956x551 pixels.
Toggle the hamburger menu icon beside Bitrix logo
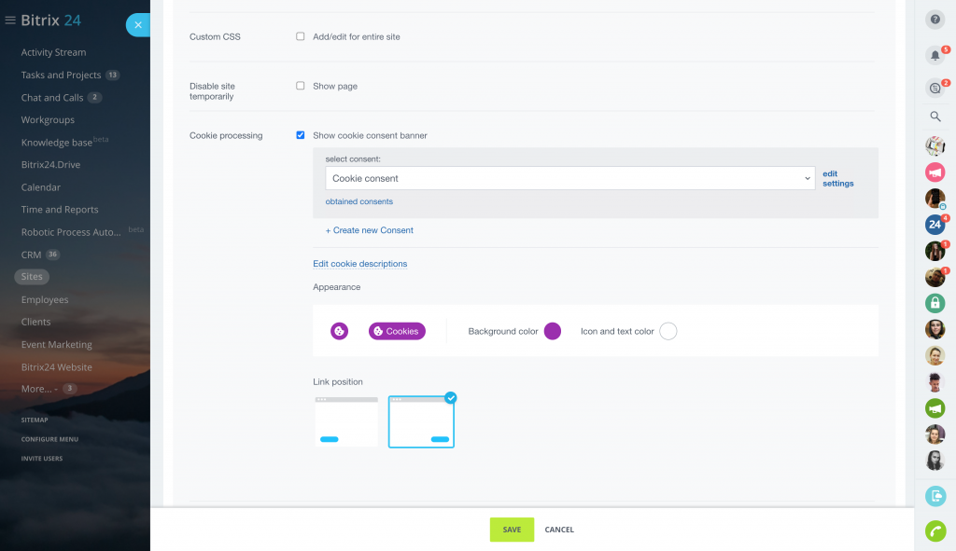10,20
